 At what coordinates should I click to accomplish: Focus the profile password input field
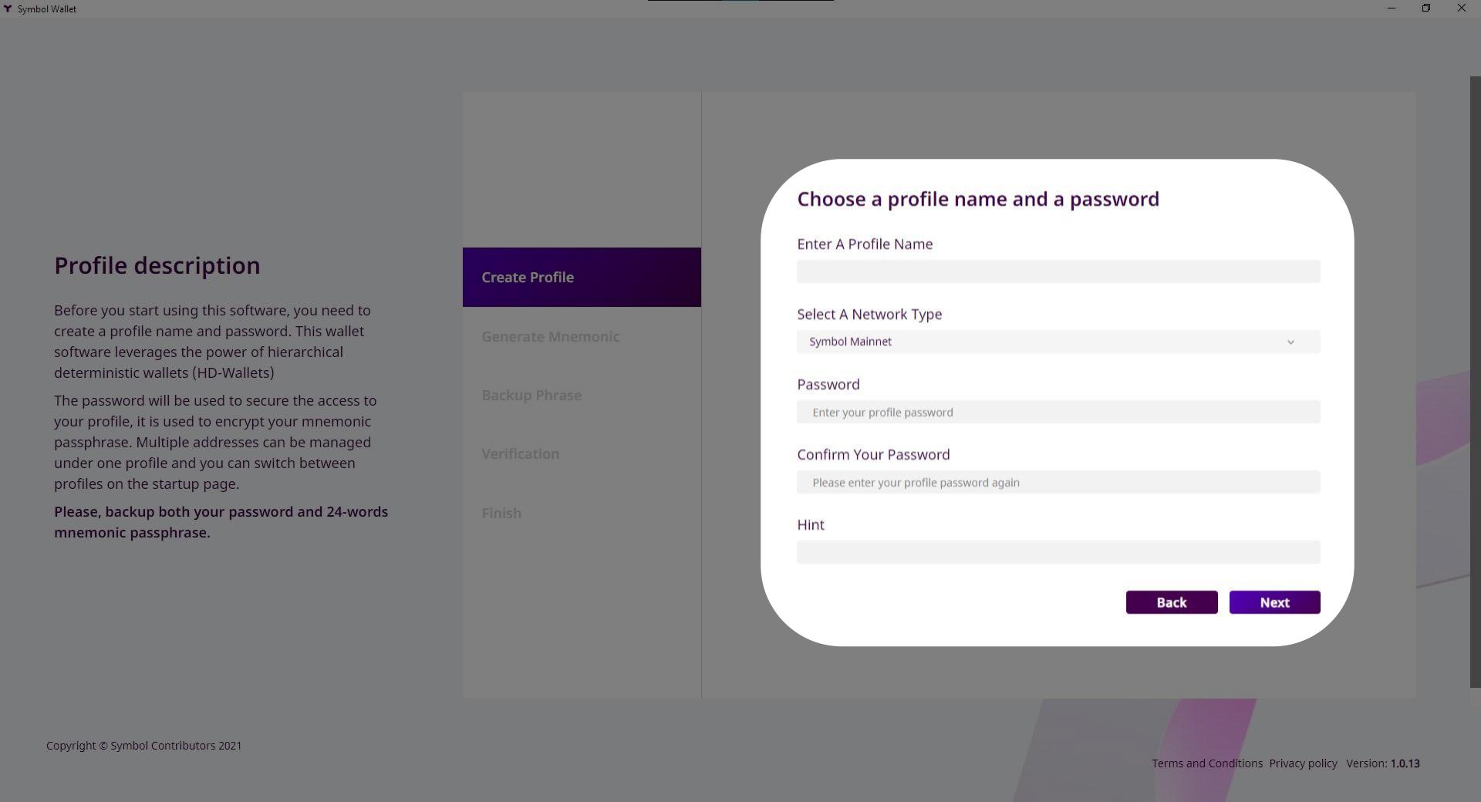(x=1058, y=413)
